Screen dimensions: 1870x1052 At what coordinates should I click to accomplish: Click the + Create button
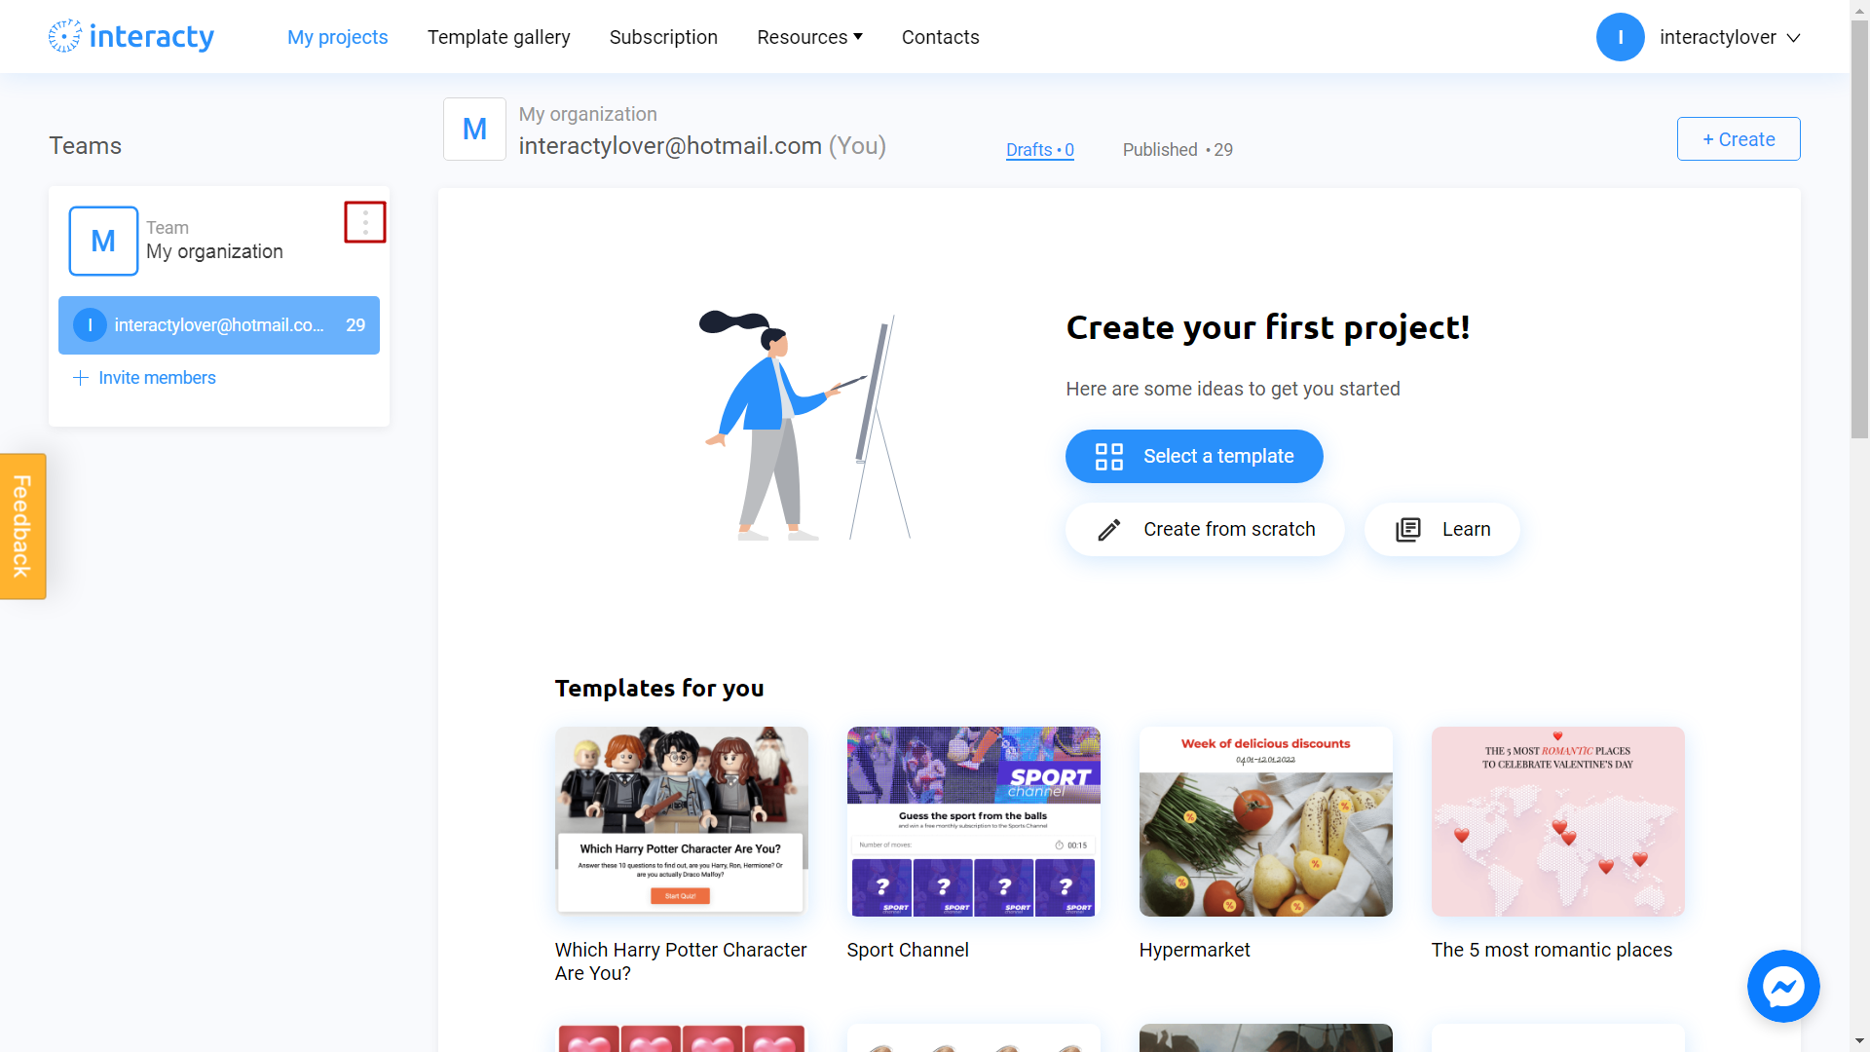point(1739,138)
